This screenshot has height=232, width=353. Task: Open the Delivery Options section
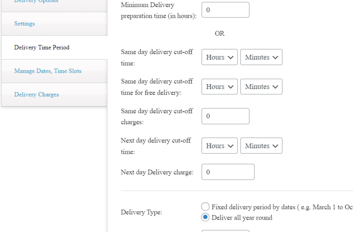point(36,2)
